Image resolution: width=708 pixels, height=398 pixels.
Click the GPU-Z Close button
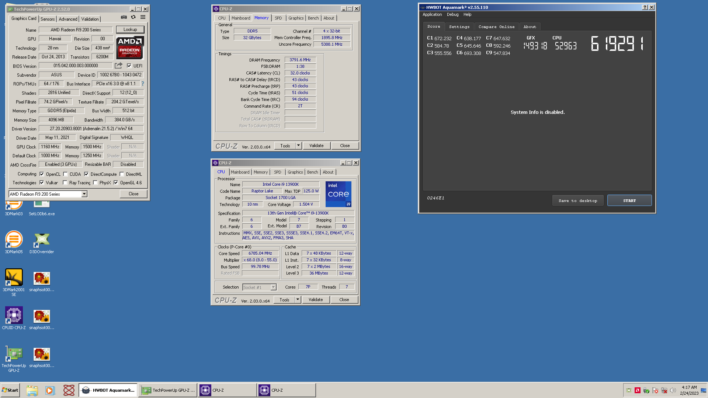pos(133,194)
